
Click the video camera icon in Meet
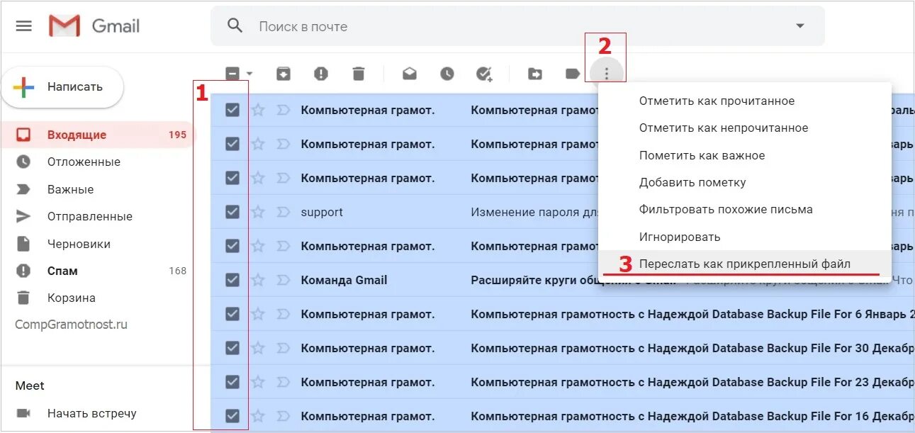coord(24,413)
